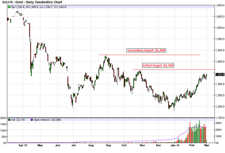Click the Jul date axis label
The width and height of the screenshot is (225, 153).
[x=73, y=145]
